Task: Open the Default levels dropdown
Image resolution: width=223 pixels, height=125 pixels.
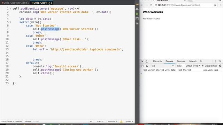Action: tap(193, 66)
